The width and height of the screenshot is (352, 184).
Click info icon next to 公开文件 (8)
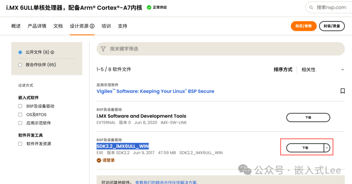tap(52, 52)
